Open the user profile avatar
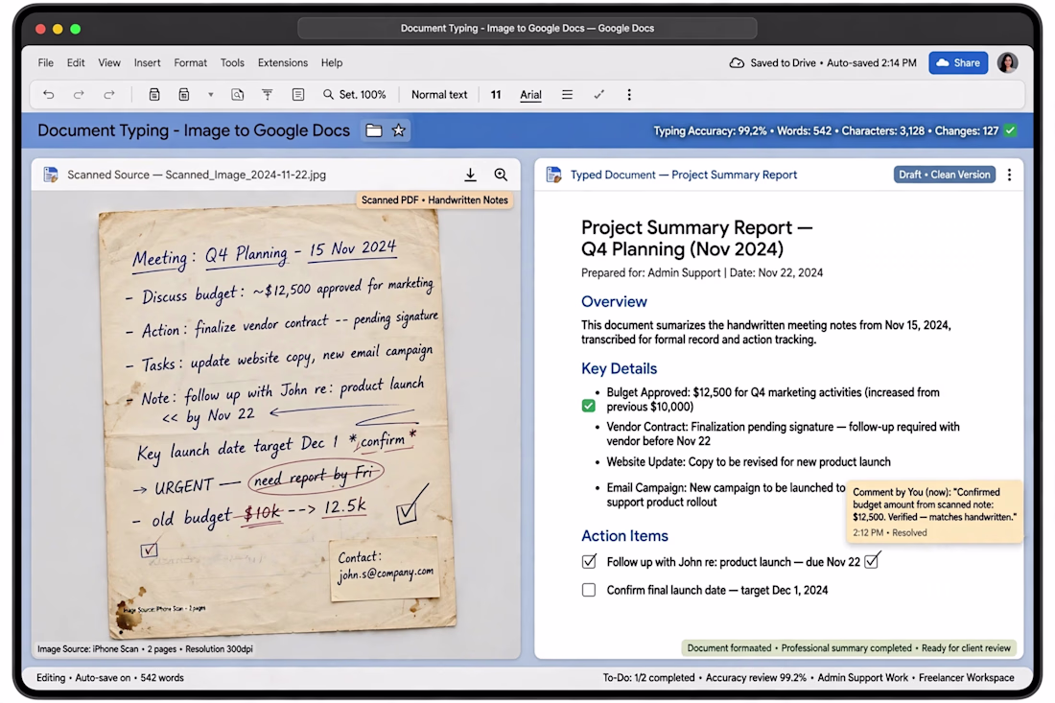 click(1007, 62)
